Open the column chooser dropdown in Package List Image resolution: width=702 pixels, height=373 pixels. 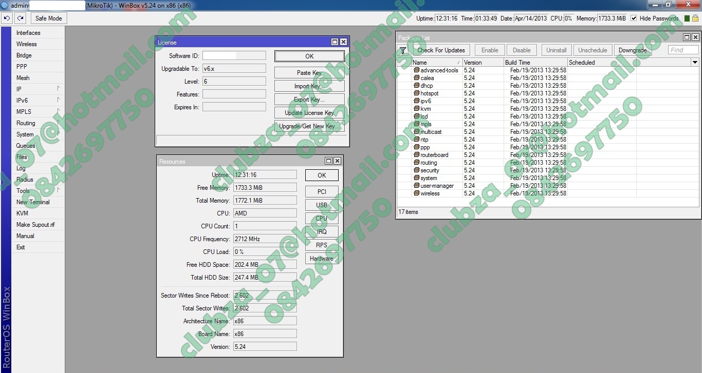(695, 63)
